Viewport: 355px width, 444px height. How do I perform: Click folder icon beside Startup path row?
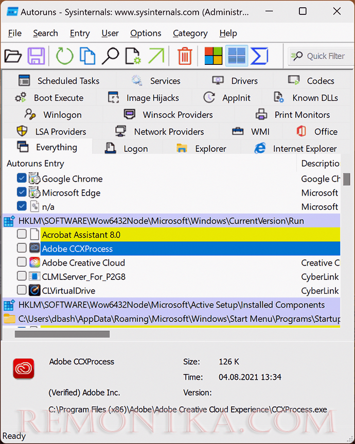point(9,318)
